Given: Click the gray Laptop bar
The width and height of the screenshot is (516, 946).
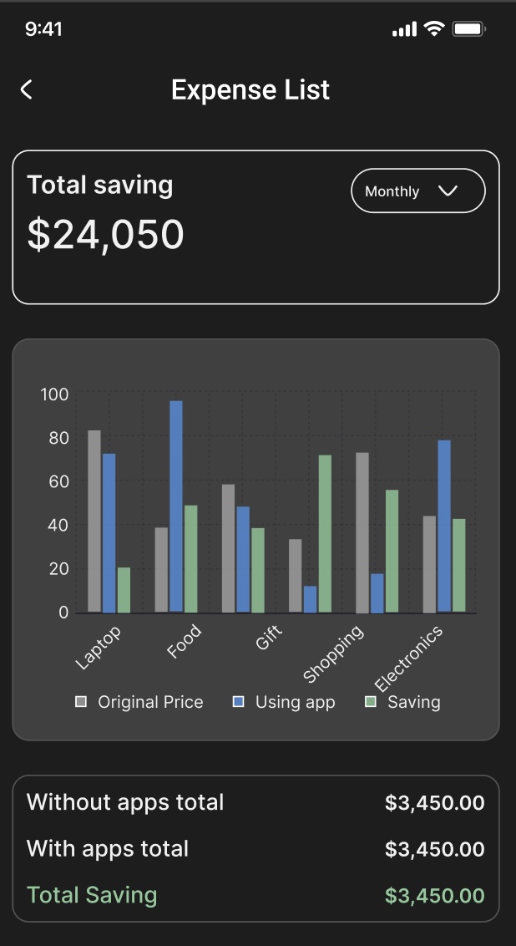Looking at the screenshot, I should [94, 521].
